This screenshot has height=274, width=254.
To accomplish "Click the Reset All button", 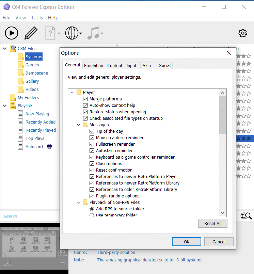I will coord(213,223).
